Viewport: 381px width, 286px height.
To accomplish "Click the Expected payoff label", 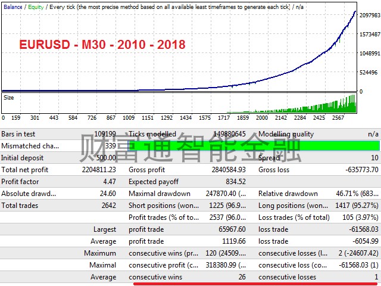I will [x=154, y=182].
